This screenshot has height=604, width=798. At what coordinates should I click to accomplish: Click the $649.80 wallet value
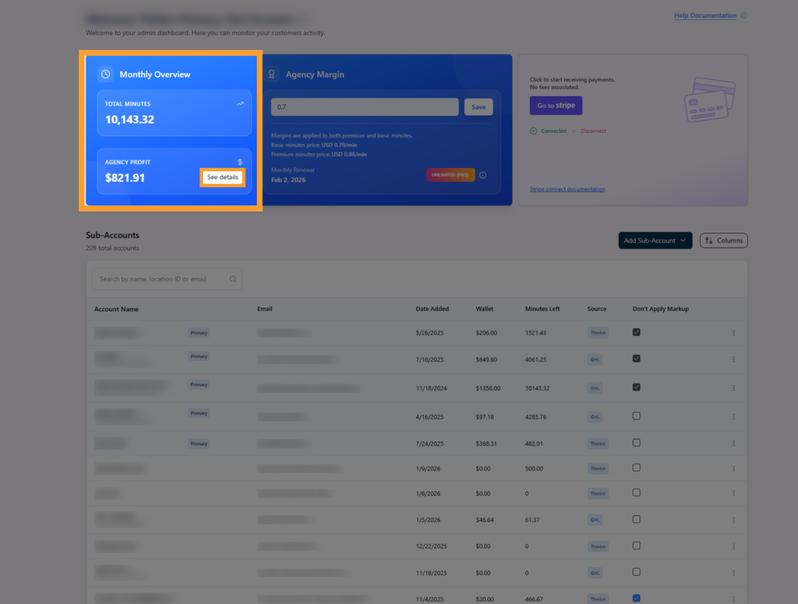point(487,360)
